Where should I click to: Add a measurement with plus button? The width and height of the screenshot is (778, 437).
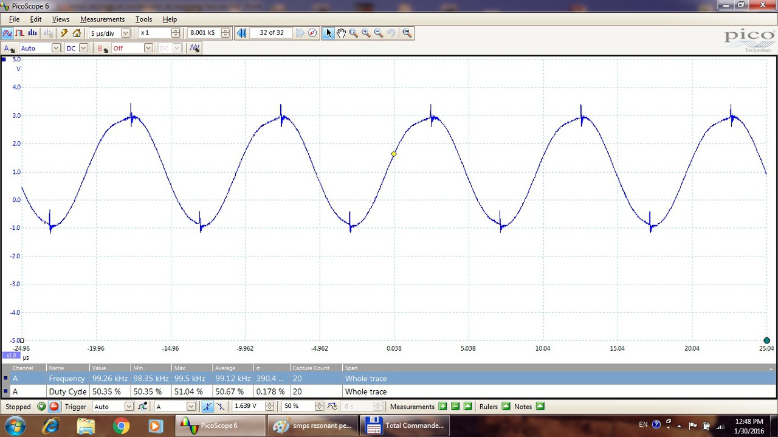pos(442,407)
